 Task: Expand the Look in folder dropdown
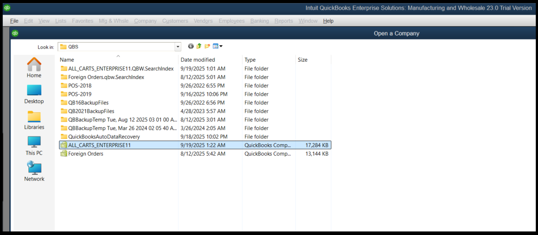[x=178, y=47]
